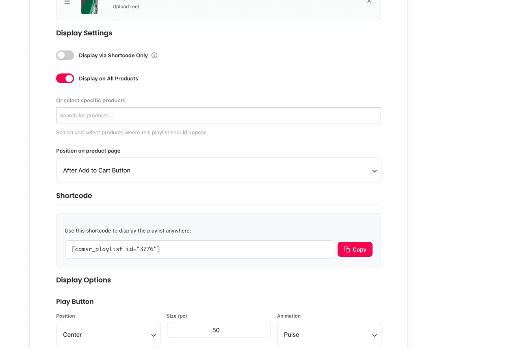
Task: Open Position on product page dropdown
Action: [219, 170]
